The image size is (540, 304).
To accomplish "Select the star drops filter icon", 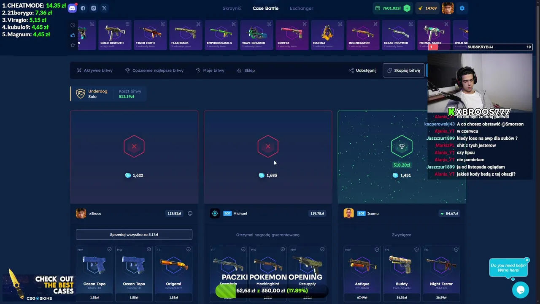I will pyautogui.click(x=73, y=45).
